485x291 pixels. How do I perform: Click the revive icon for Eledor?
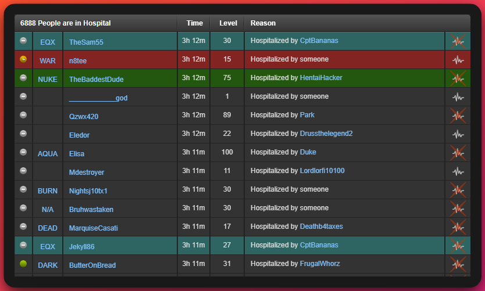point(458,134)
